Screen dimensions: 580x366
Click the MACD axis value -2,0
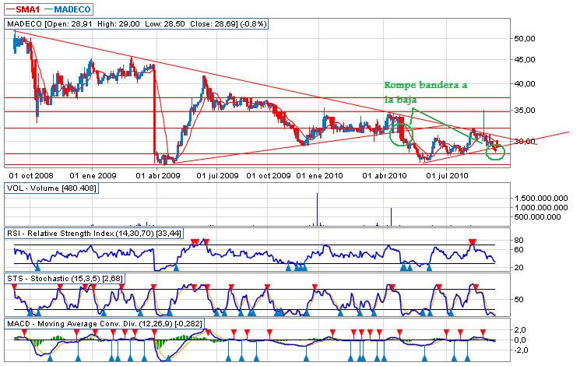coord(519,350)
